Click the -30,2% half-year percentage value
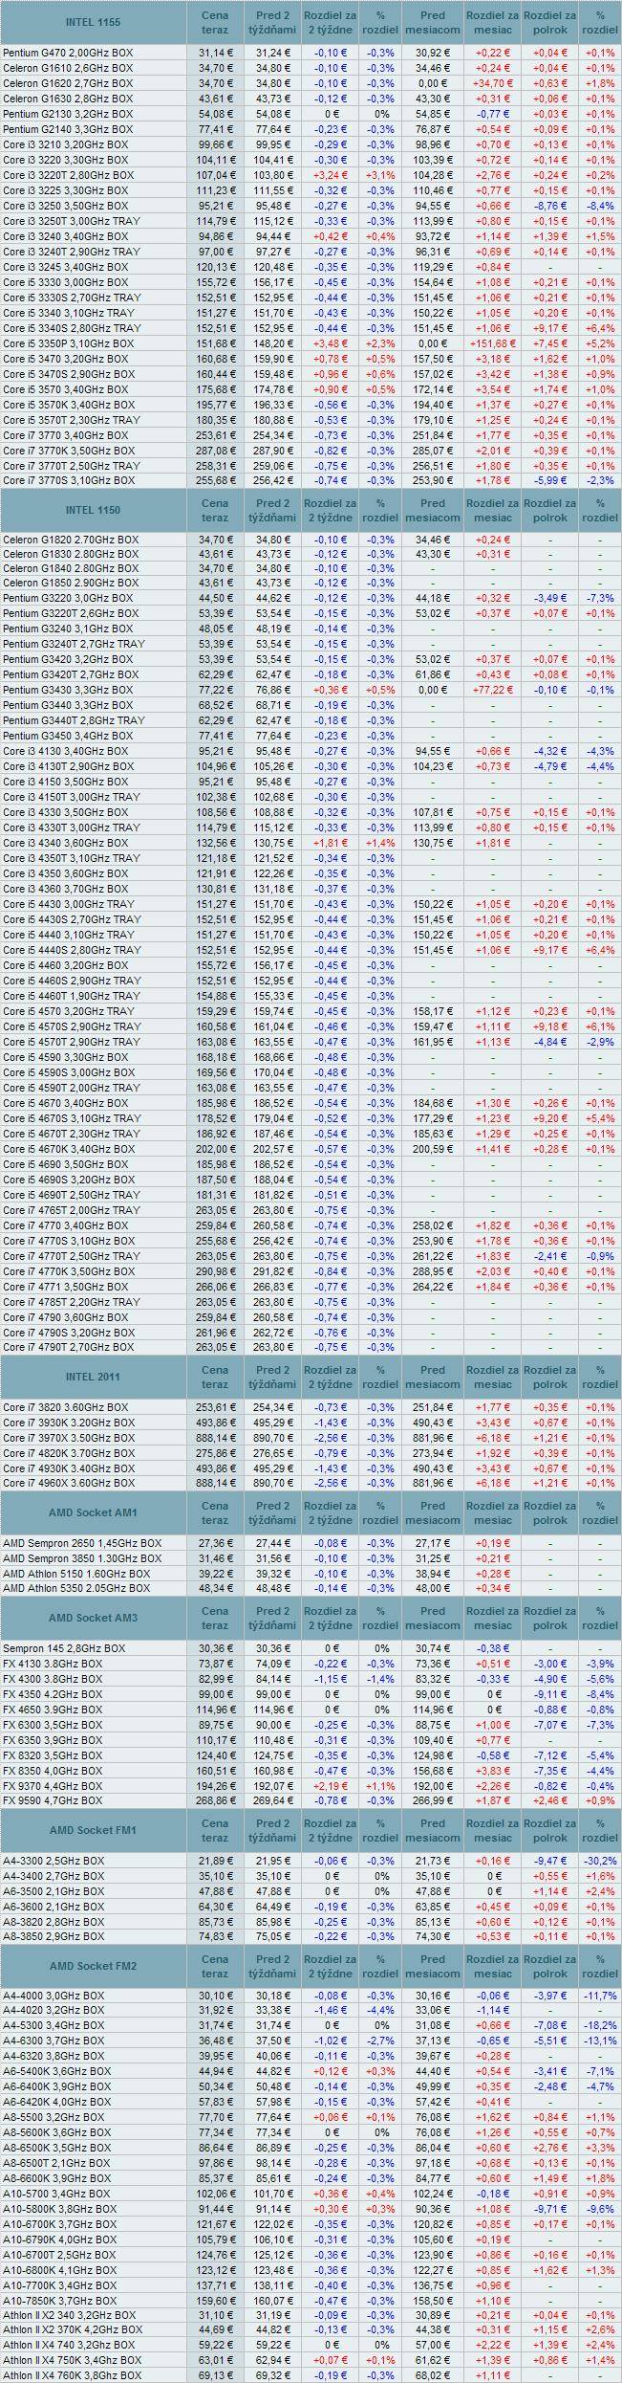This screenshot has height=2383, width=622. [600, 1861]
